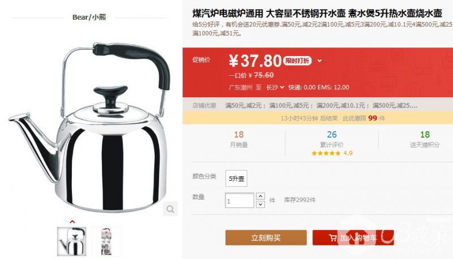Click the magnifier zoom icon on product image
Screen dimensions: 453x259
coord(170,209)
